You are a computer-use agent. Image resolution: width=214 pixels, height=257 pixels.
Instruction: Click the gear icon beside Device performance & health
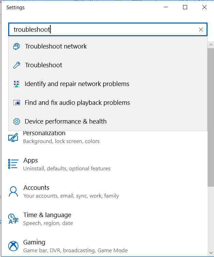point(16,122)
